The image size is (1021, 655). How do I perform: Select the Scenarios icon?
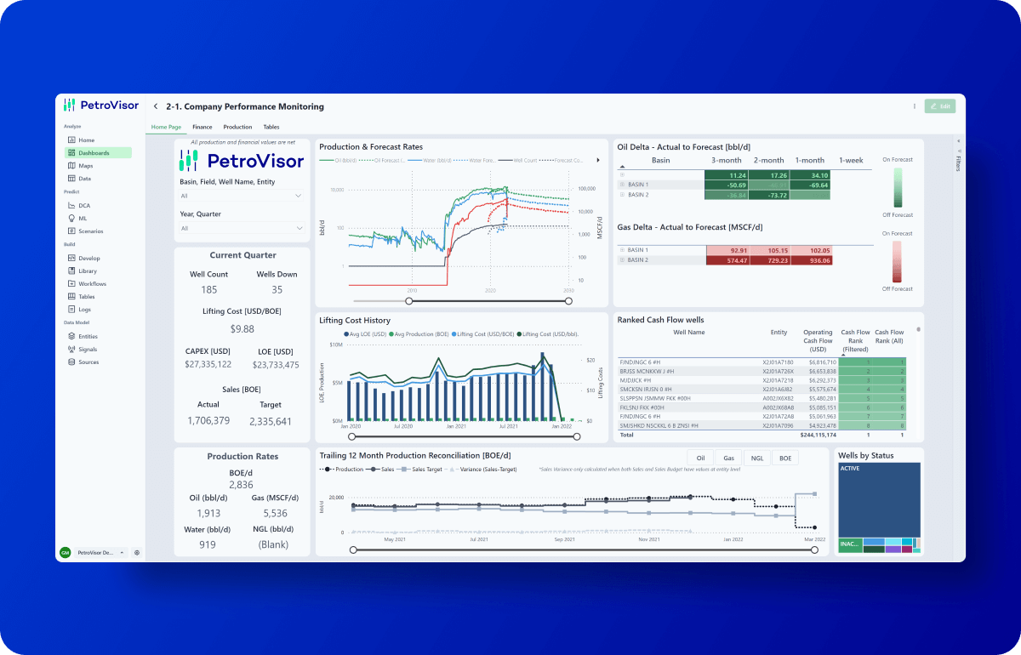(x=71, y=231)
